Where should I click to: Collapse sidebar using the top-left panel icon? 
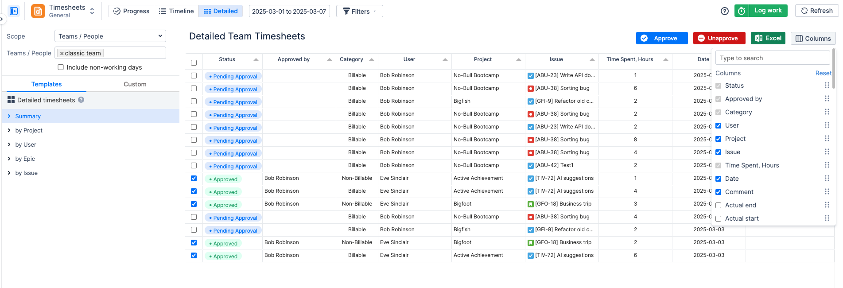[14, 11]
